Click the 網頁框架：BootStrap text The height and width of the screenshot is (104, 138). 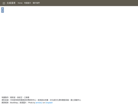pyautogui.click(x=10, y=102)
